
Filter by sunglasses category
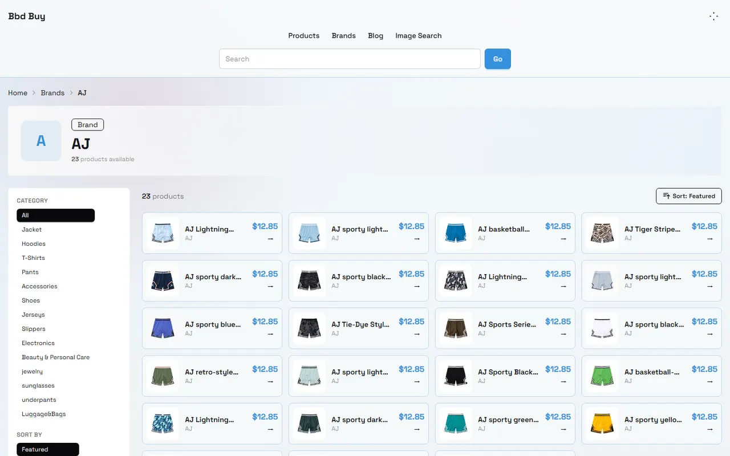38,386
